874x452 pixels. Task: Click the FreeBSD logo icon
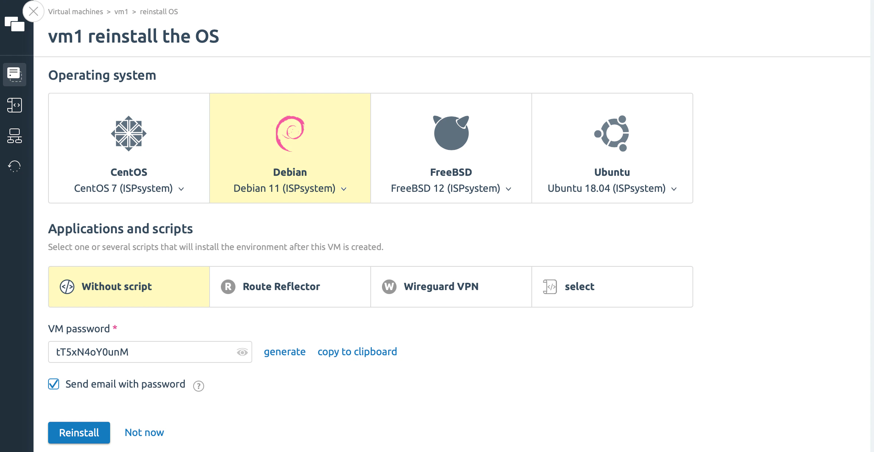451,133
